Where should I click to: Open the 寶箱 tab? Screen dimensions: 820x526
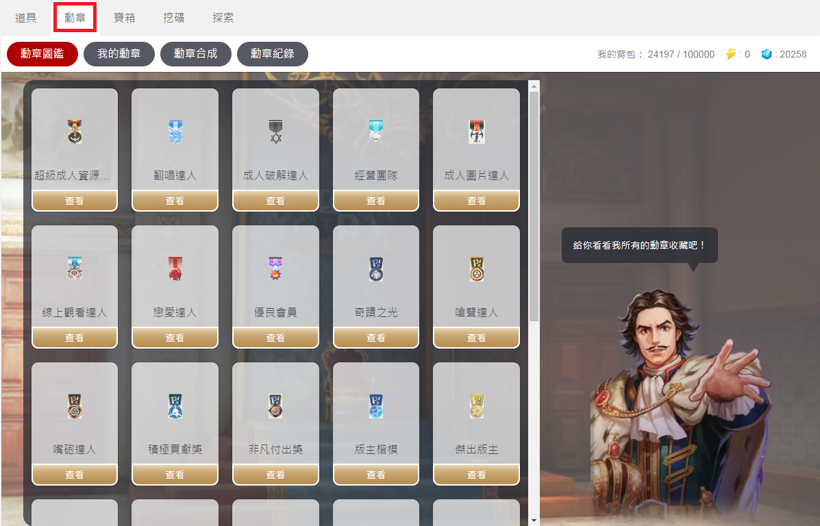(125, 18)
